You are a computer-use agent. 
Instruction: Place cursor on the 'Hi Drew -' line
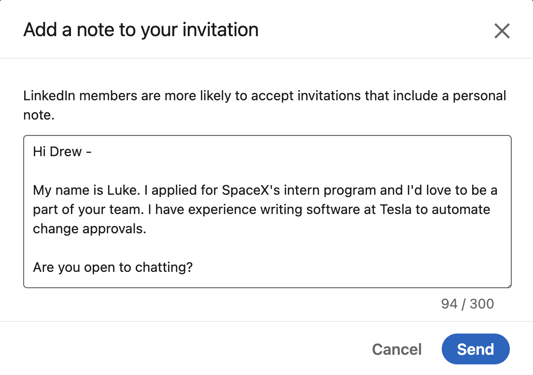coord(62,152)
